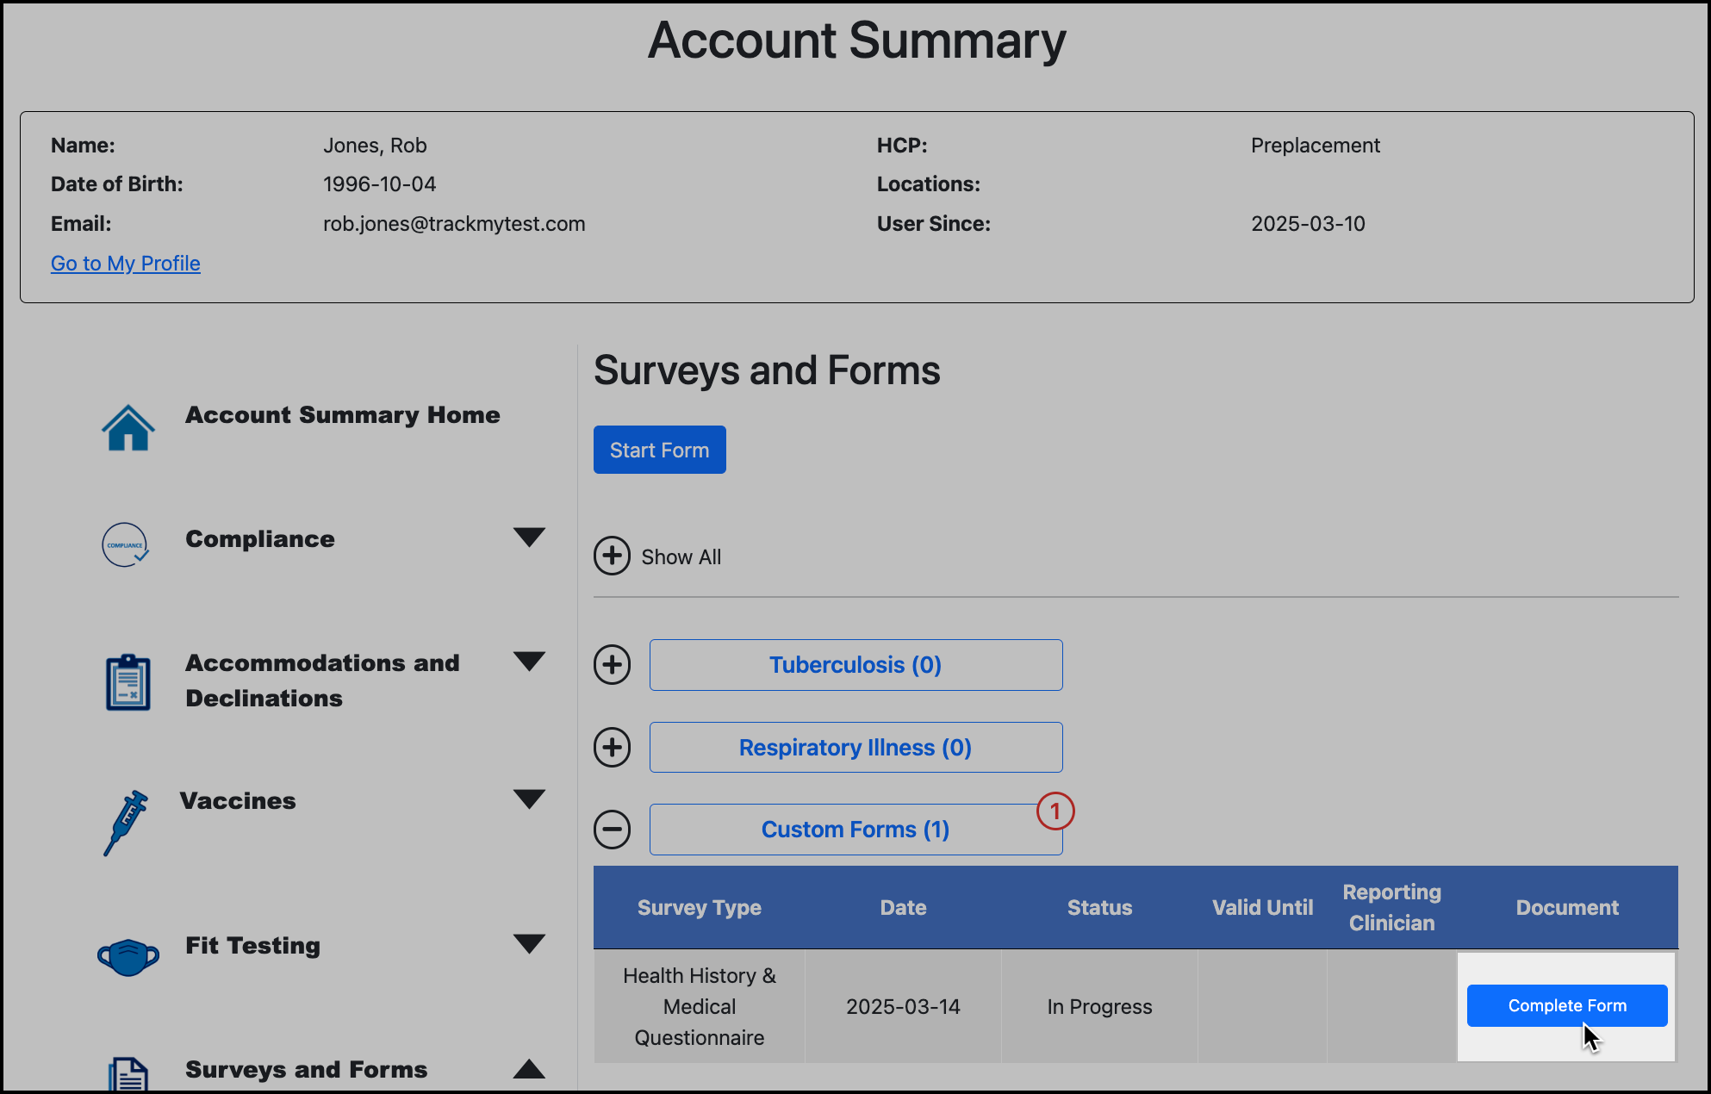The width and height of the screenshot is (1711, 1094).
Task: Click the Start Form button
Action: [659, 449]
